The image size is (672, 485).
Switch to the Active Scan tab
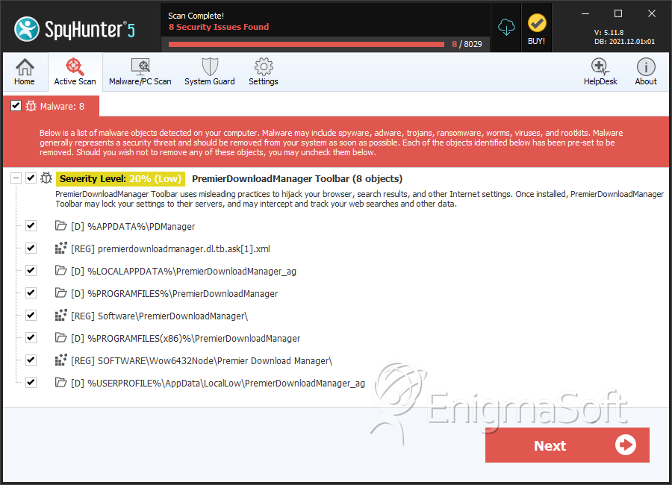(x=75, y=72)
